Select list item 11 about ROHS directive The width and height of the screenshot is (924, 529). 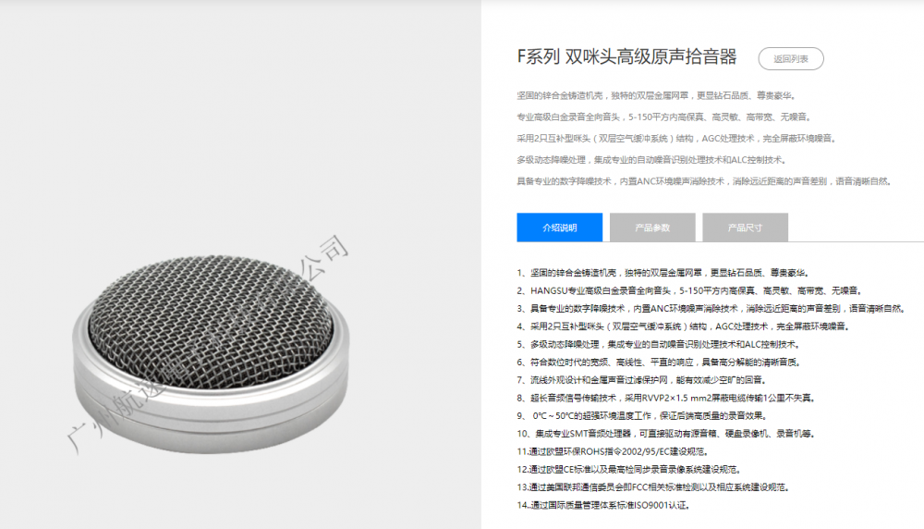point(613,451)
